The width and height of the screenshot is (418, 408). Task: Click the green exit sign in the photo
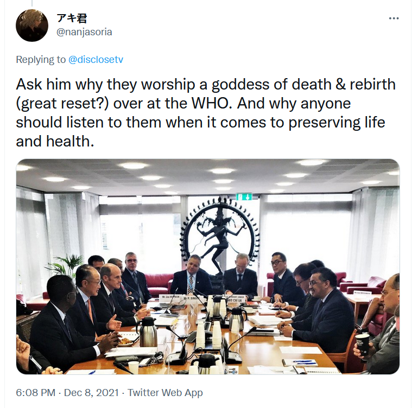pos(244,197)
